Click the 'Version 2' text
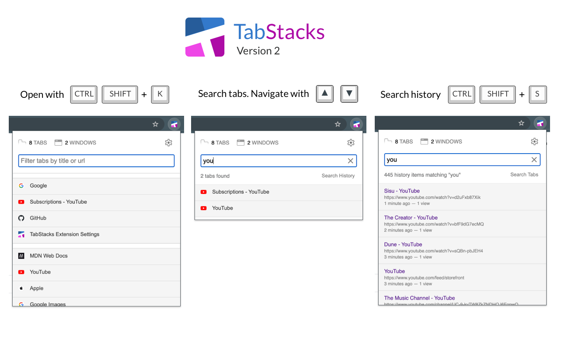Screen dimensions: 561x351 pos(258,51)
